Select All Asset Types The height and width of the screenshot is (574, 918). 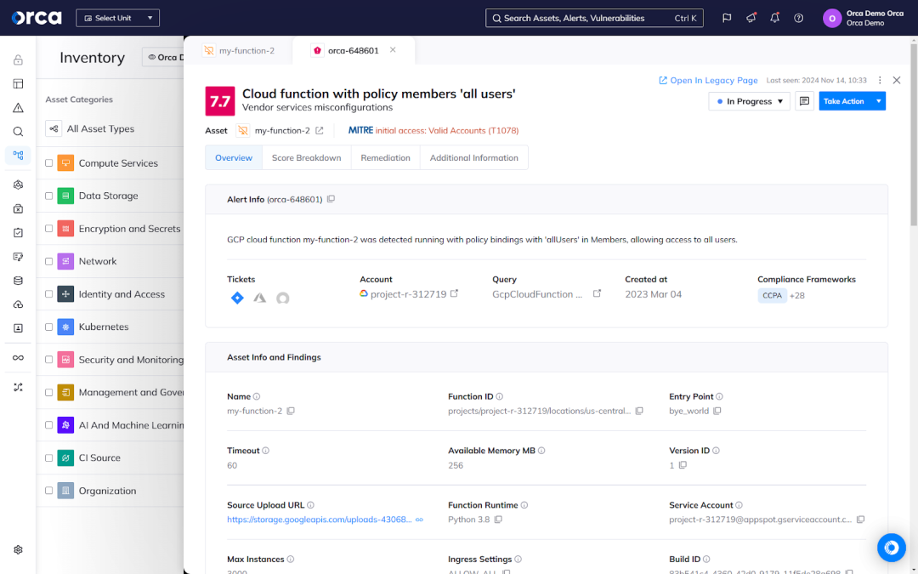89,129
